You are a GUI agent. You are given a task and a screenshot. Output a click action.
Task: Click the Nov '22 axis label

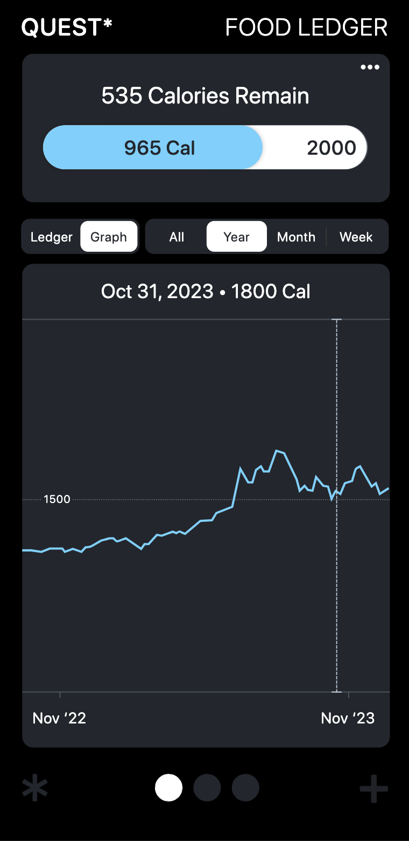click(59, 718)
